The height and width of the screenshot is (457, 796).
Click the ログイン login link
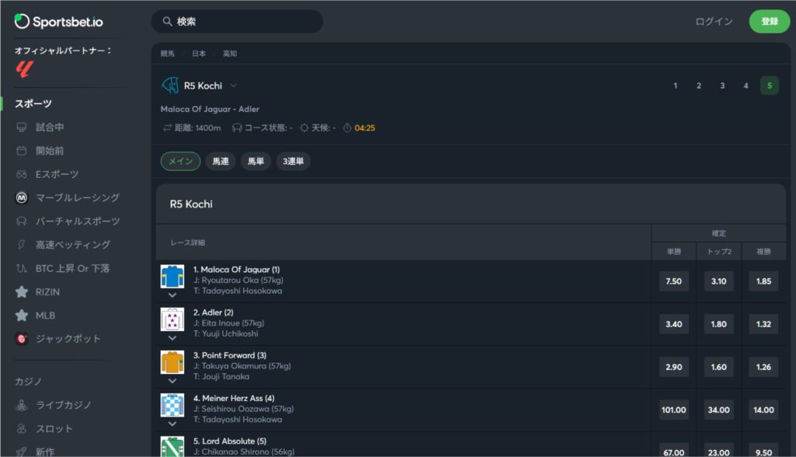tap(714, 21)
